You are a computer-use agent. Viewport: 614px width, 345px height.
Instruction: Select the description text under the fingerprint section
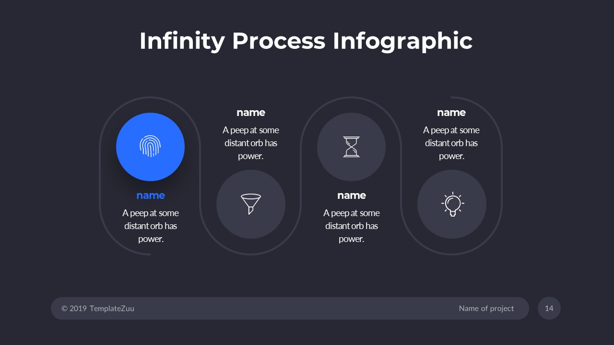tap(150, 226)
